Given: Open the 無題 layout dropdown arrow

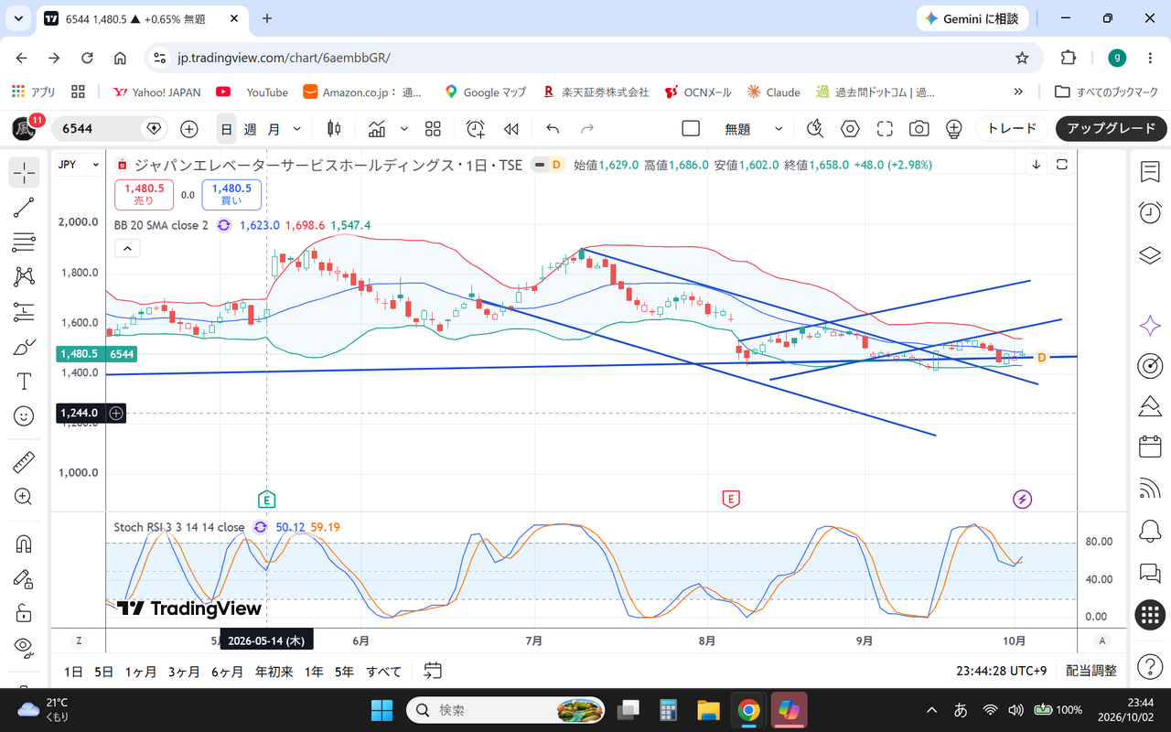Looking at the screenshot, I should [779, 129].
